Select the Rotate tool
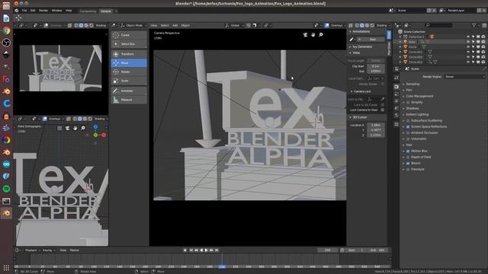 [129, 72]
